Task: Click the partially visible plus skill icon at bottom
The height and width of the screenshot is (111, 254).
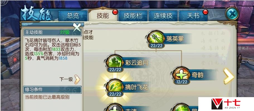Action: (115, 108)
